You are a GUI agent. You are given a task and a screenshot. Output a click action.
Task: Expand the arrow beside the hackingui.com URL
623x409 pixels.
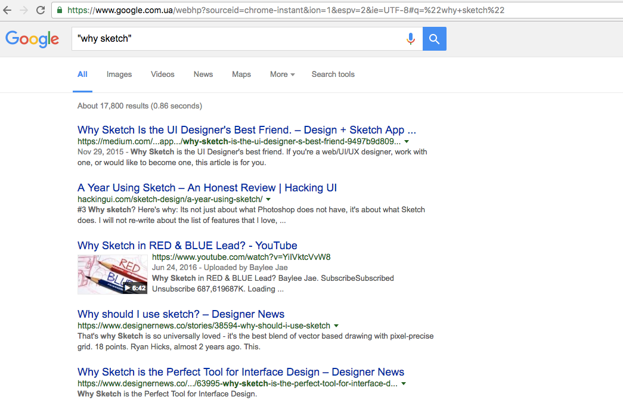pos(268,200)
